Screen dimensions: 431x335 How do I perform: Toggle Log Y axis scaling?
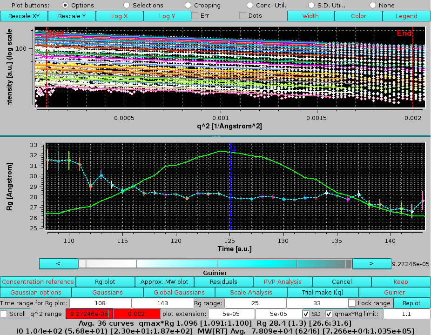pyautogui.click(x=167, y=15)
